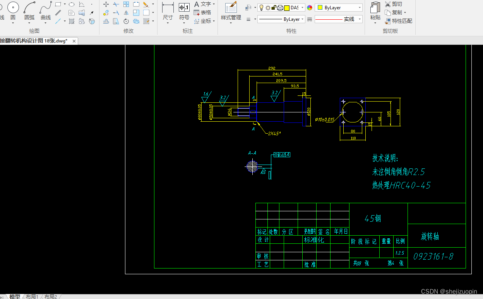The image size is (483, 299).
Task: Click the gear-shaped draw tool icon
Action: click(82, 21)
